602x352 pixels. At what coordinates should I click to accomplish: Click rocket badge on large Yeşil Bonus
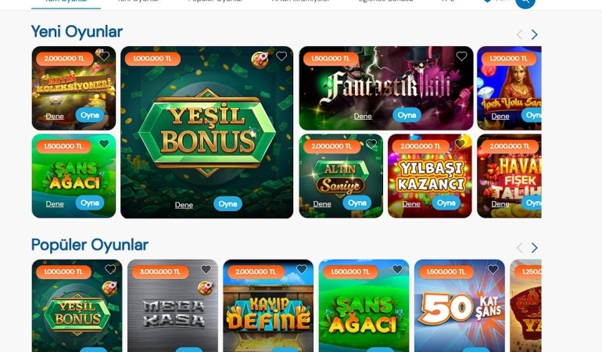(x=260, y=60)
